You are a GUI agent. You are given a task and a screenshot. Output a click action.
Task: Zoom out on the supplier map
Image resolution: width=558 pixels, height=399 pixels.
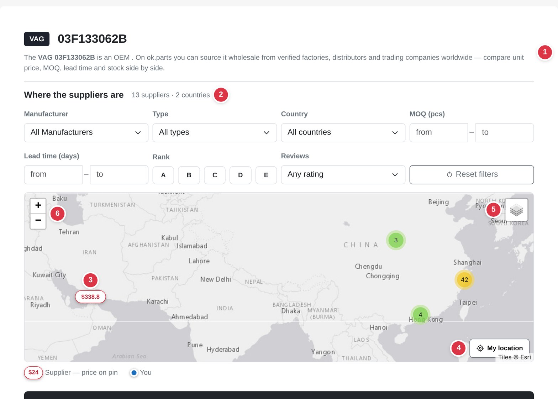pyautogui.click(x=38, y=221)
